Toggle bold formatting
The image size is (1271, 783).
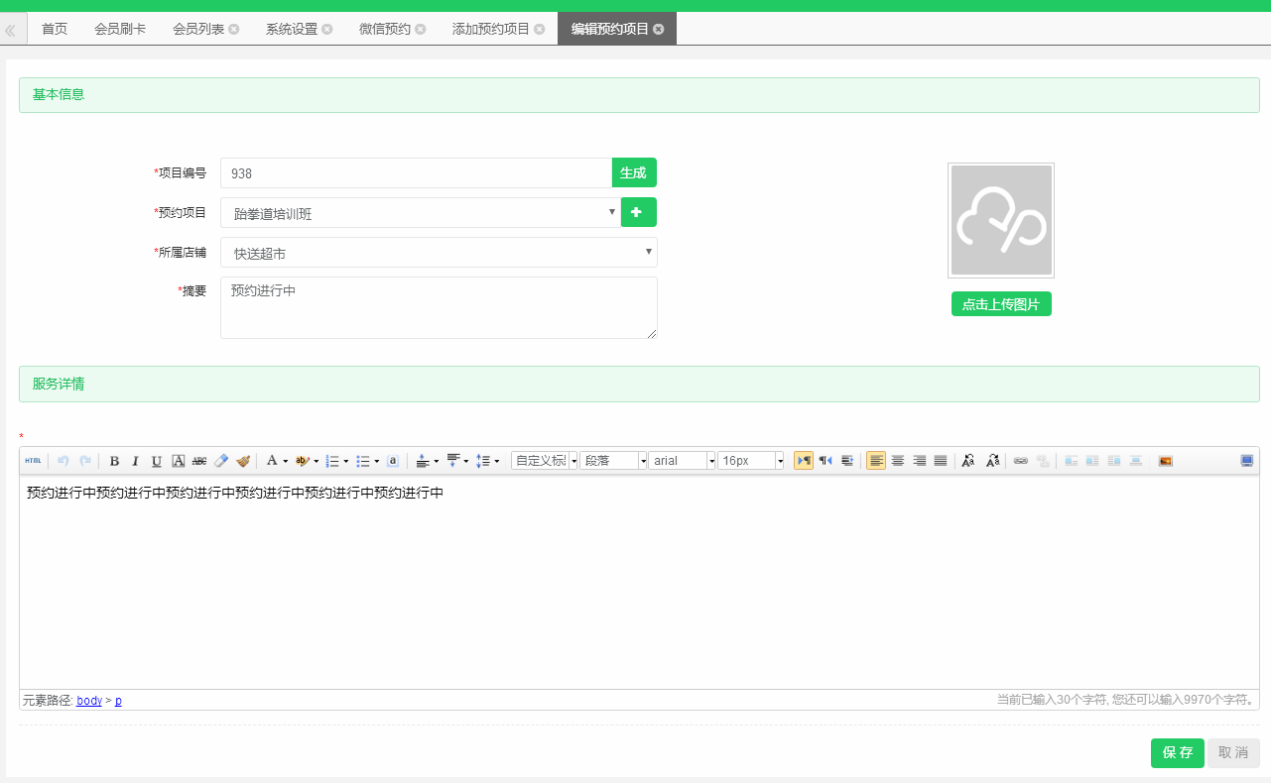[114, 461]
